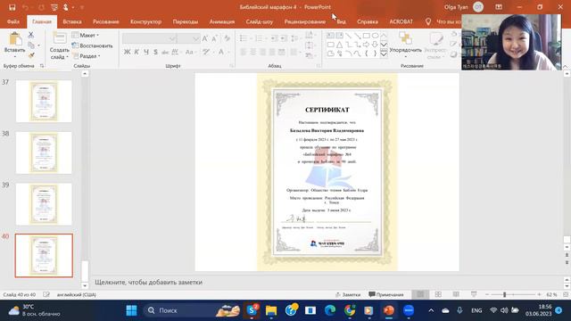Click the fit slide to window icon
The image size is (571, 321).
click(x=566, y=294)
